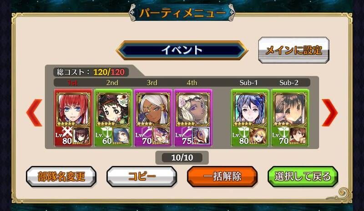This screenshot has width=364, height=211.
Task: Click the 部隊名変更 button
Action: pyautogui.click(x=61, y=177)
